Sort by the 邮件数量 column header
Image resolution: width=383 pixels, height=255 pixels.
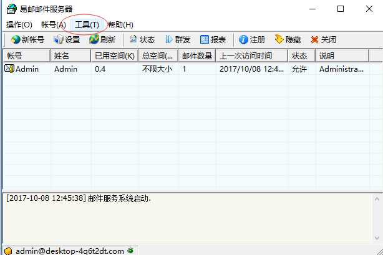197,56
